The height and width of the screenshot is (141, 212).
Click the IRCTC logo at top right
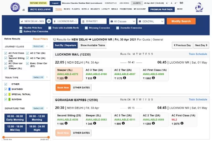[199, 7]
